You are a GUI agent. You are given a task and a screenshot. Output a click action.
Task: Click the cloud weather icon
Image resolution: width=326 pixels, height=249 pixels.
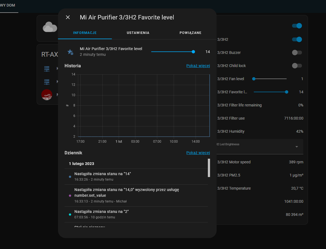(50, 27)
